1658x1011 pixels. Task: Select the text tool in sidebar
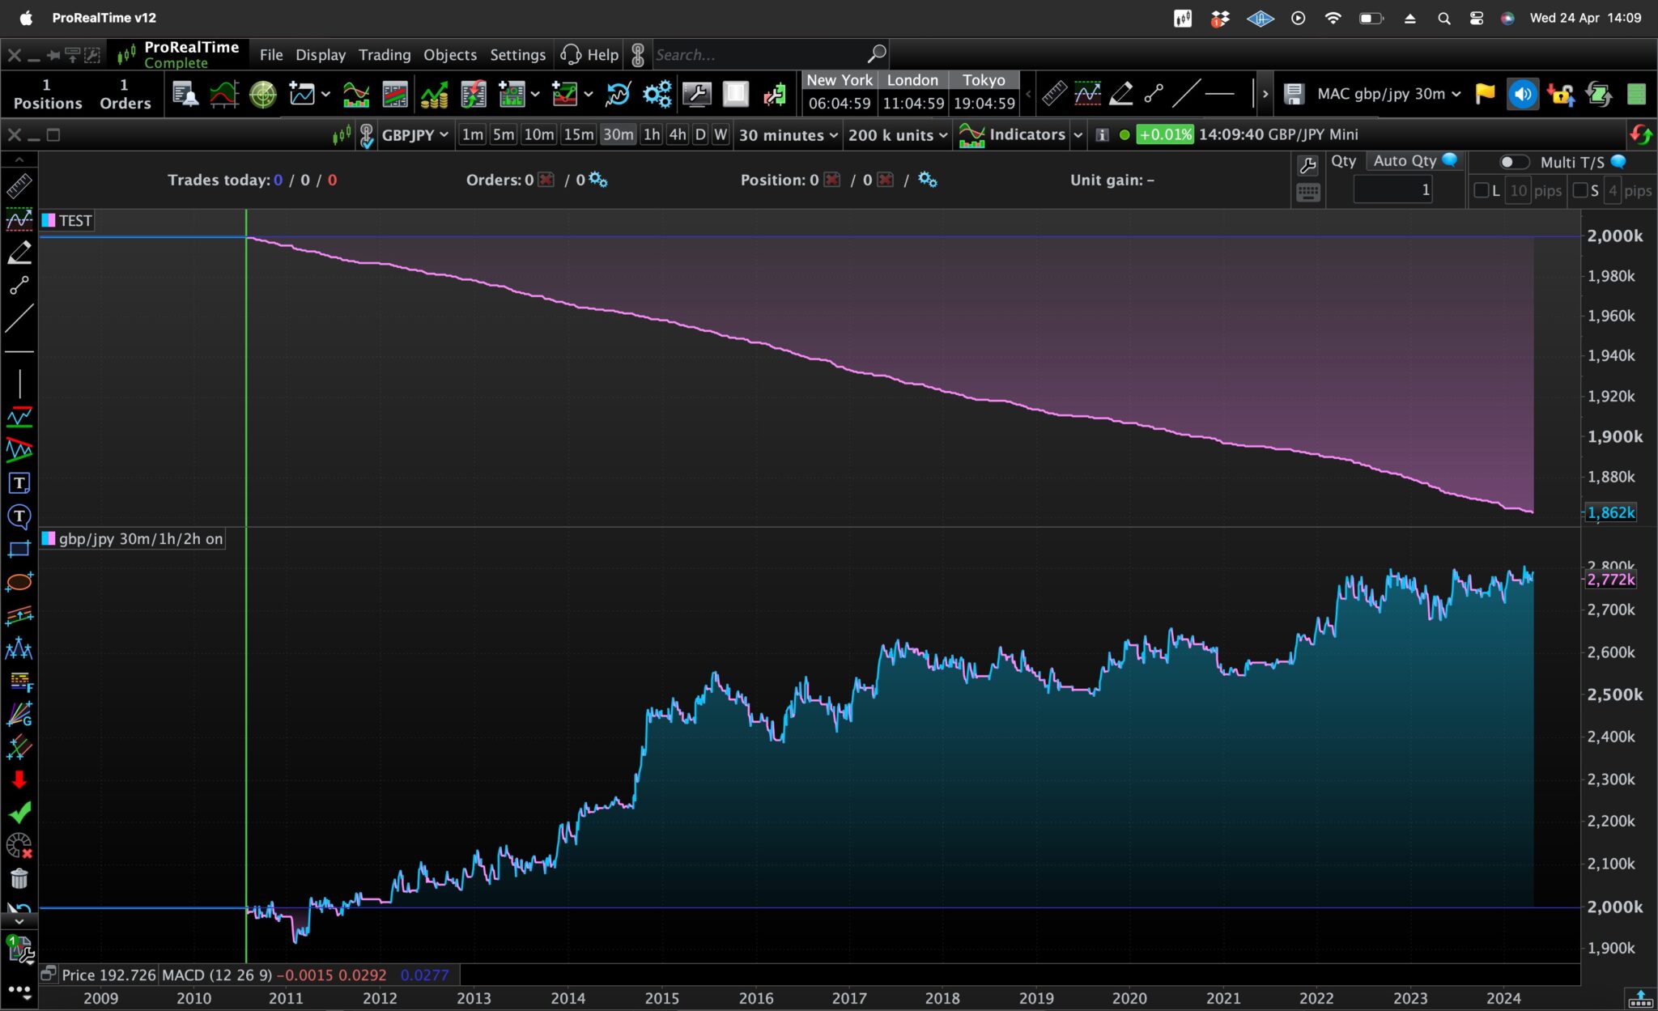(x=19, y=483)
